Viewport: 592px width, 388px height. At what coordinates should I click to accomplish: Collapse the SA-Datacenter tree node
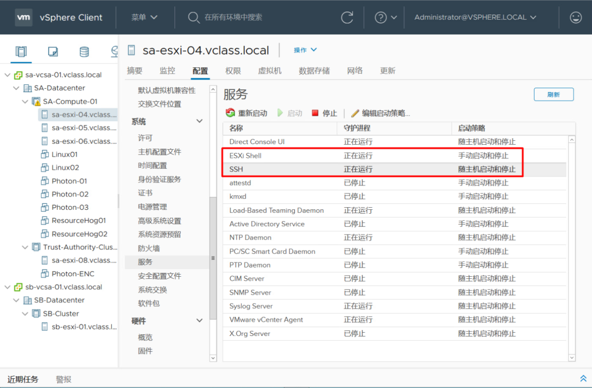point(16,88)
